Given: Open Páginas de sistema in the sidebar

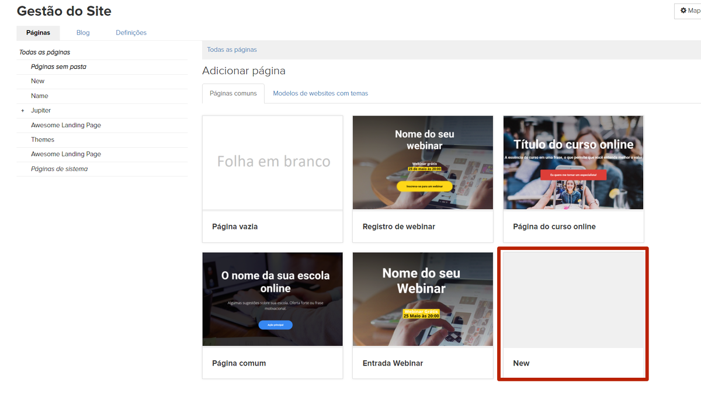Looking at the screenshot, I should point(59,169).
